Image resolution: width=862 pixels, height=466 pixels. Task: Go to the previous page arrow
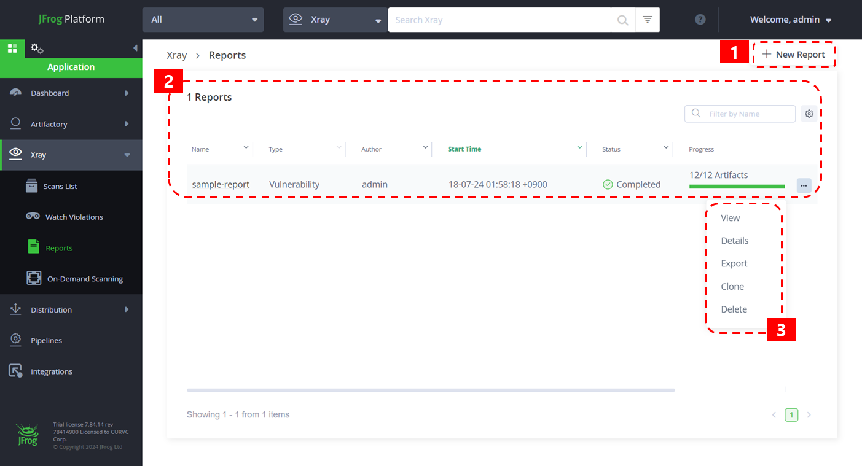point(774,415)
